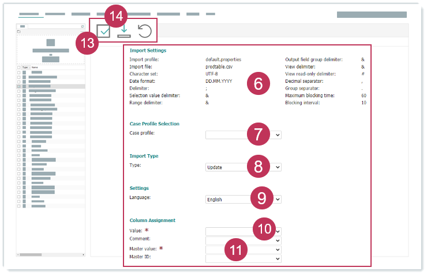Toggle the checkbox on the highlighted list row
427x275 pixels.
pos(19,86)
